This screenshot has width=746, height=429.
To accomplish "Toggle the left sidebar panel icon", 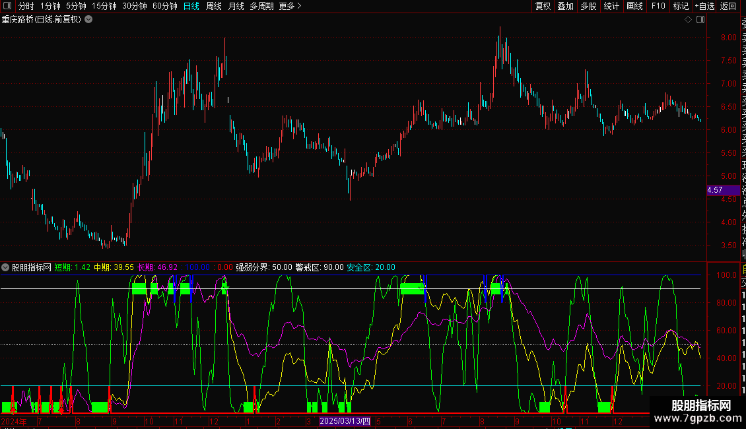I will click(7, 6).
